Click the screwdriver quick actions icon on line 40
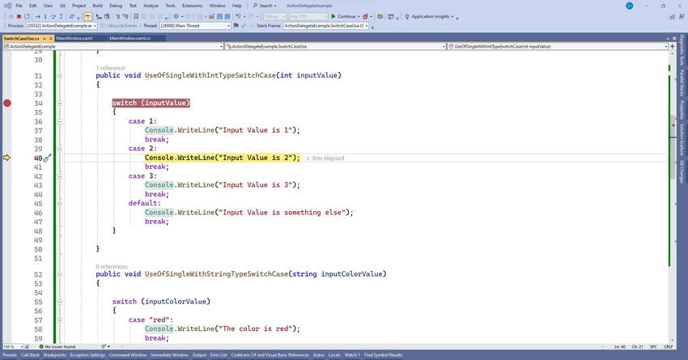Image resolution: width=688 pixels, height=360 pixels. pos(47,159)
